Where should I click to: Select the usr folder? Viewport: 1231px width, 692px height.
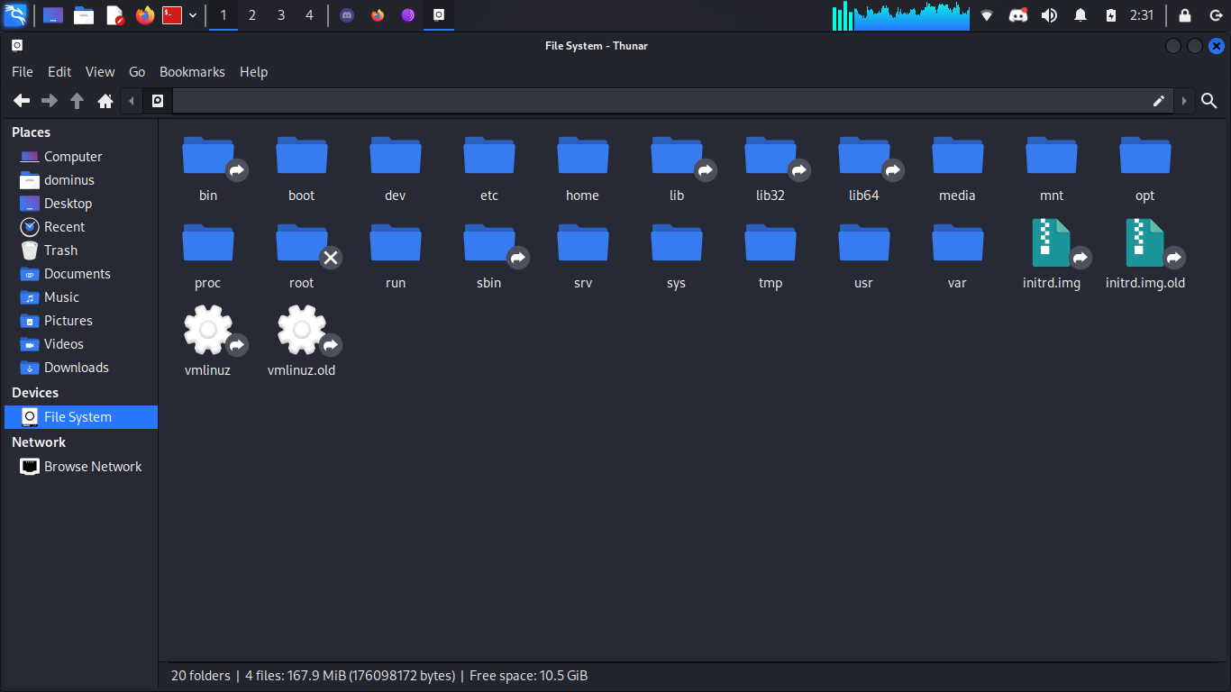(x=864, y=243)
